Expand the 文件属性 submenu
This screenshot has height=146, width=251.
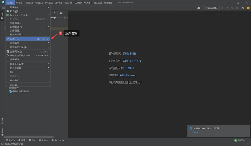[x=28, y=43]
